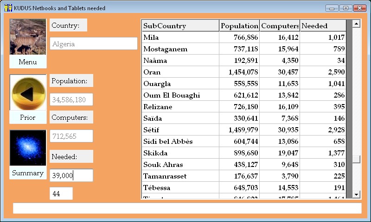Click the Summary label button
Image resolution: width=371 pixels, height=222 pixels.
[28, 173]
